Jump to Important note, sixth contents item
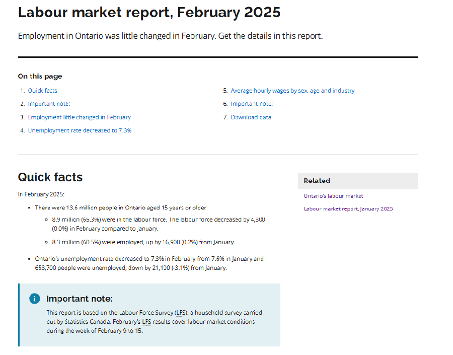This screenshot has height=355, width=453. (x=252, y=104)
